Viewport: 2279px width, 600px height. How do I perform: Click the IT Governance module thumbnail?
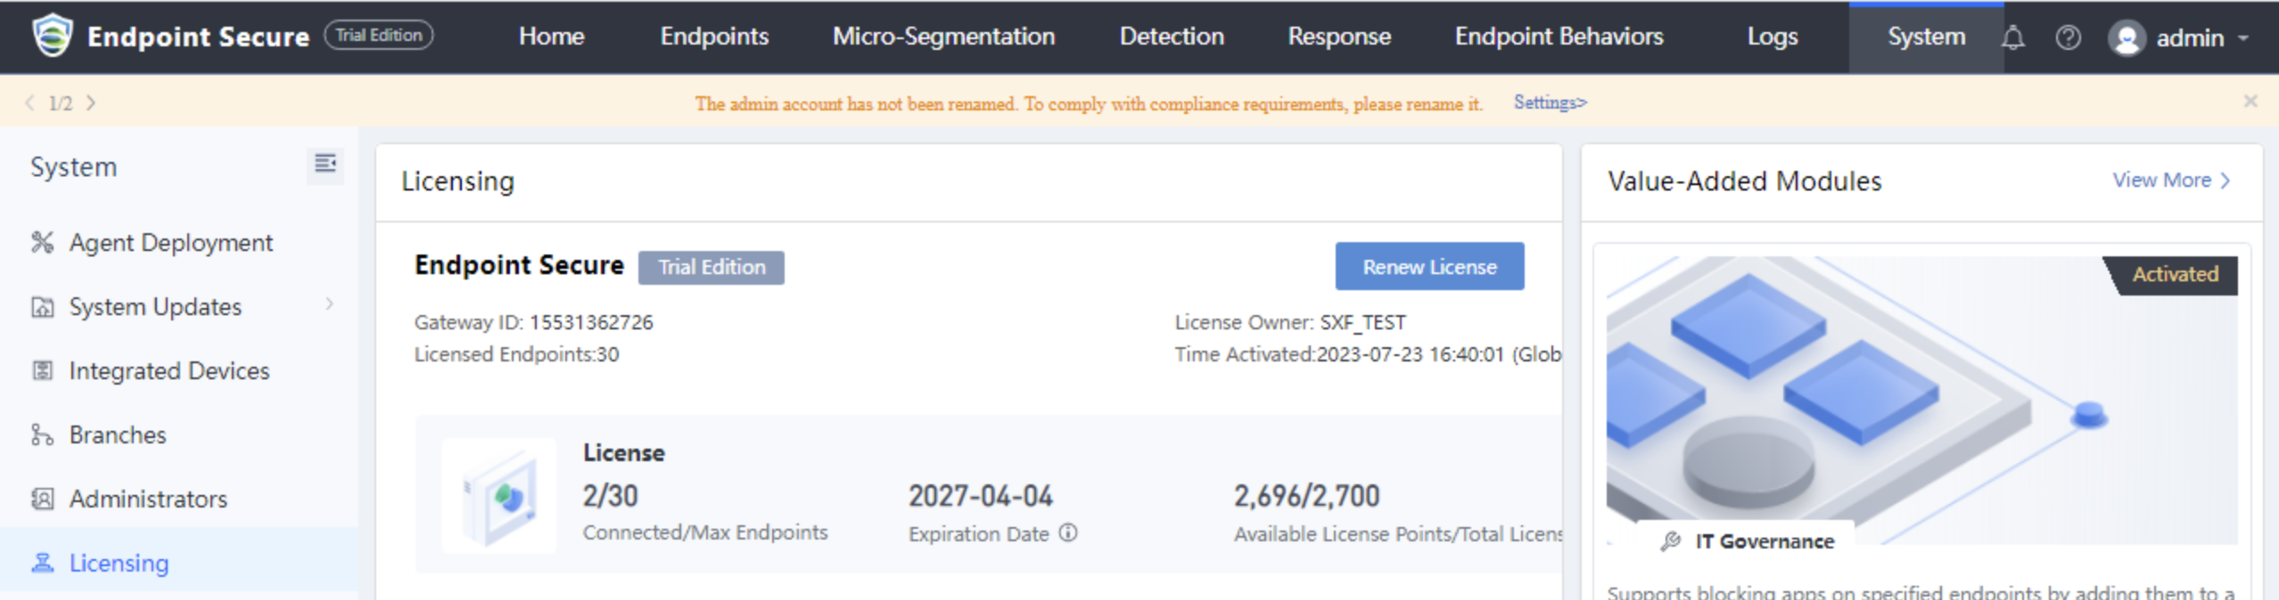coord(1921,400)
